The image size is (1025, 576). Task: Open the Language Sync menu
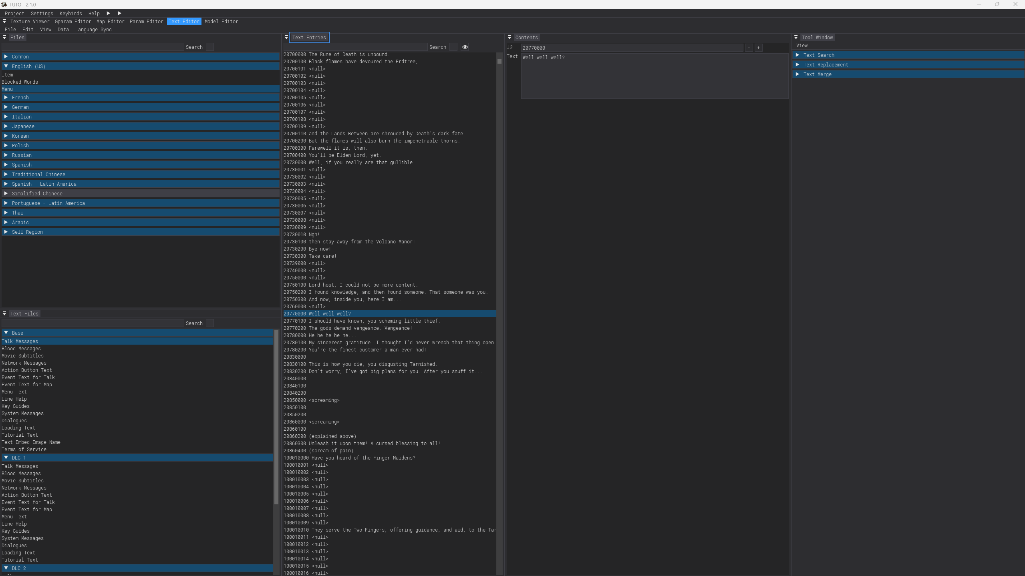pyautogui.click(x=93, y=30)
